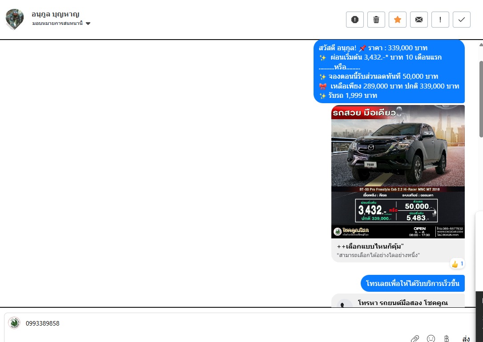This screenshot has width=483, height=342.
Task: Mark conversation as spam with octagon icon
Action: (355, 20)
